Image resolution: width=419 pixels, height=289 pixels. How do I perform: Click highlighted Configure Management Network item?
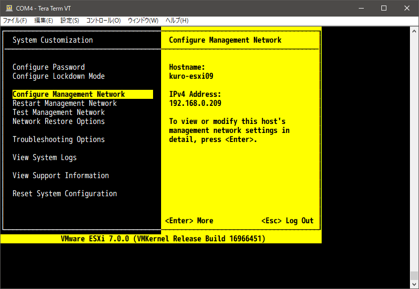point(69,94)
